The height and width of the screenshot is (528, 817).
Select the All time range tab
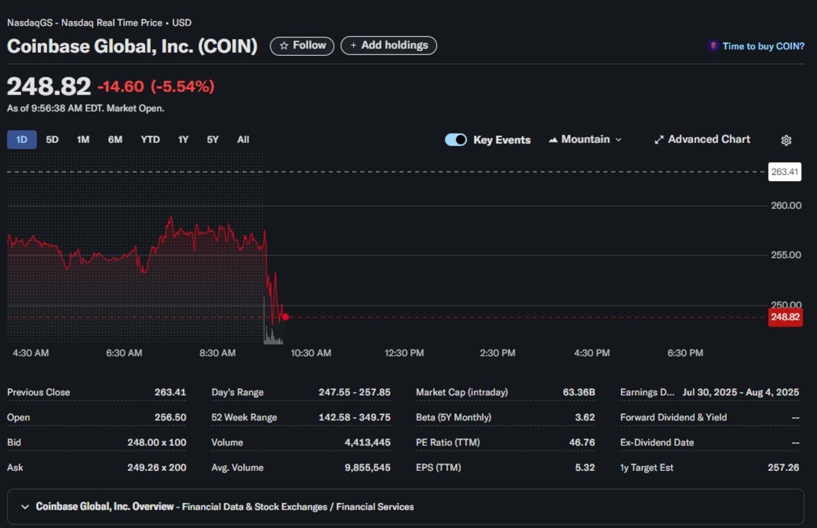[x=242, y=139]
